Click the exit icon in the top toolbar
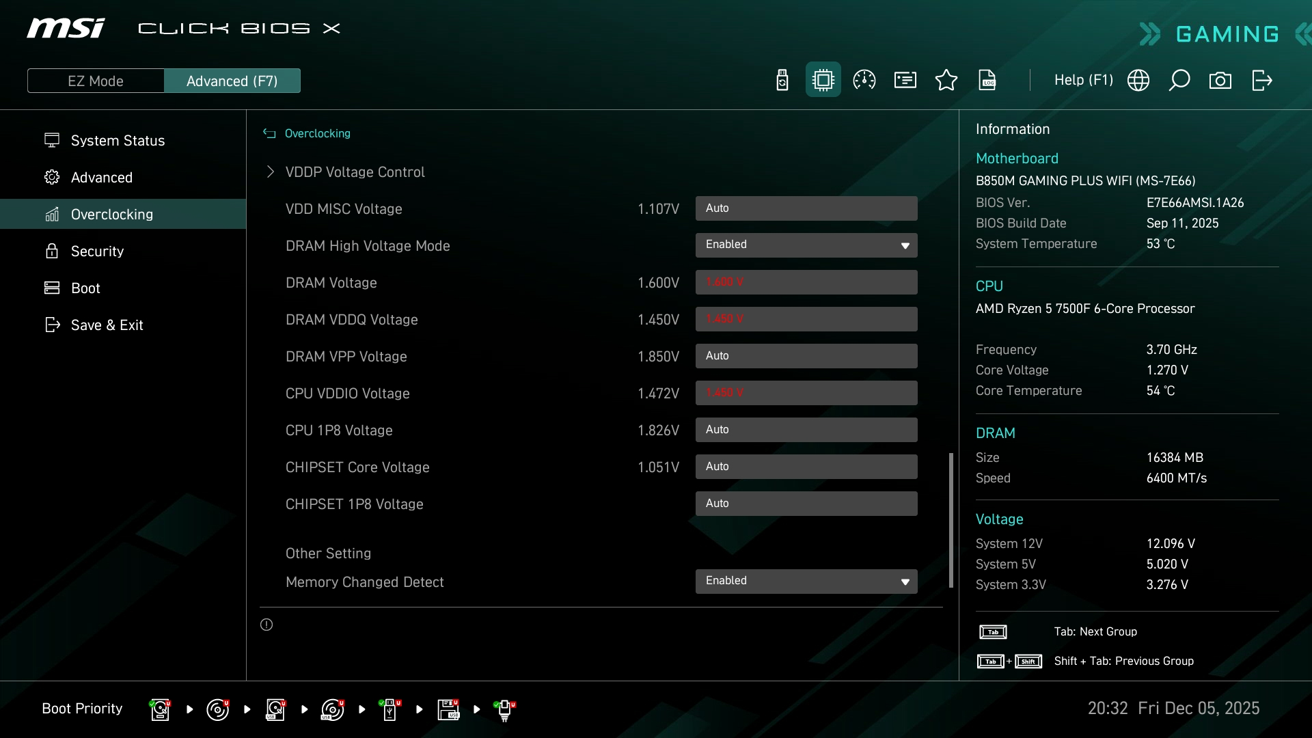This screenshot has height=738, width=1312. 1261,80
